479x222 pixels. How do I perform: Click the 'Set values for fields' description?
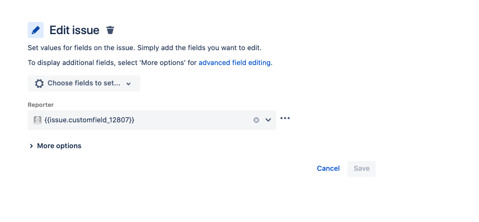point(145,48)
